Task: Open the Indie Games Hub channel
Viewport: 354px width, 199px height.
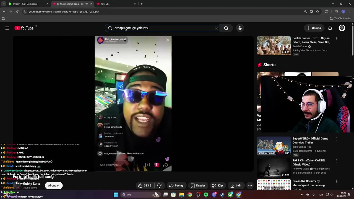Action: pyautogui.click(x=302, y=147)
